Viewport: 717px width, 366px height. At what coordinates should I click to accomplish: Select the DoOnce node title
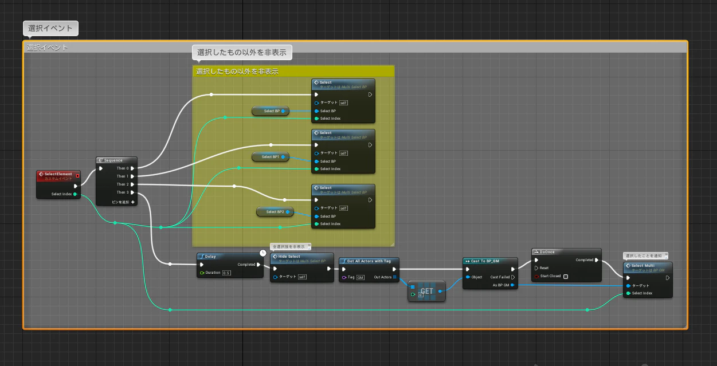547,251
